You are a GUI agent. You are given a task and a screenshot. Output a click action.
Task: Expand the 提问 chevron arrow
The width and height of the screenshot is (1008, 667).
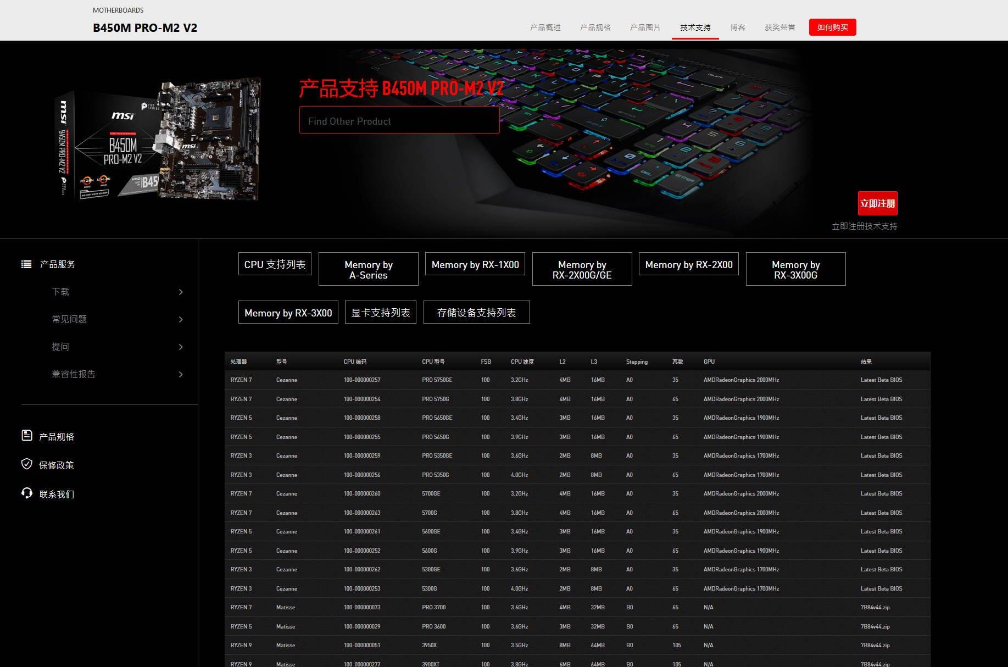pyautogui.click(x=181, y=347)
